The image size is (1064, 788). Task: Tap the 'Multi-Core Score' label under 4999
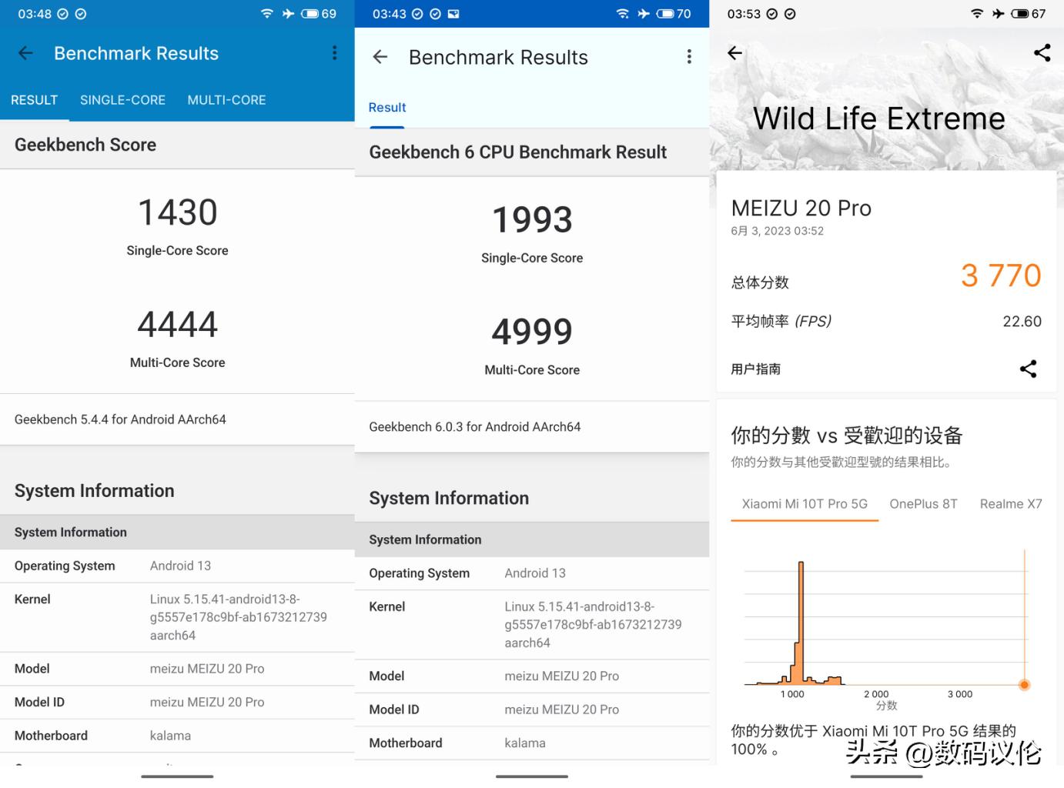pyautogui.click(x=532, y=370)
